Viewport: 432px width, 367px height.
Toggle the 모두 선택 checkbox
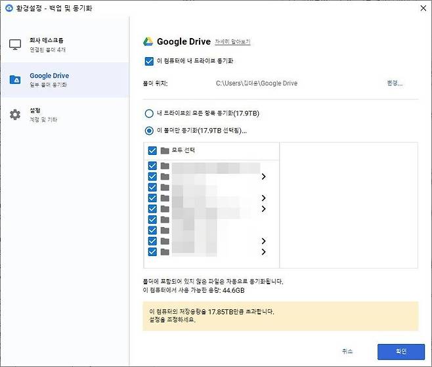click(x=152, y=151)
